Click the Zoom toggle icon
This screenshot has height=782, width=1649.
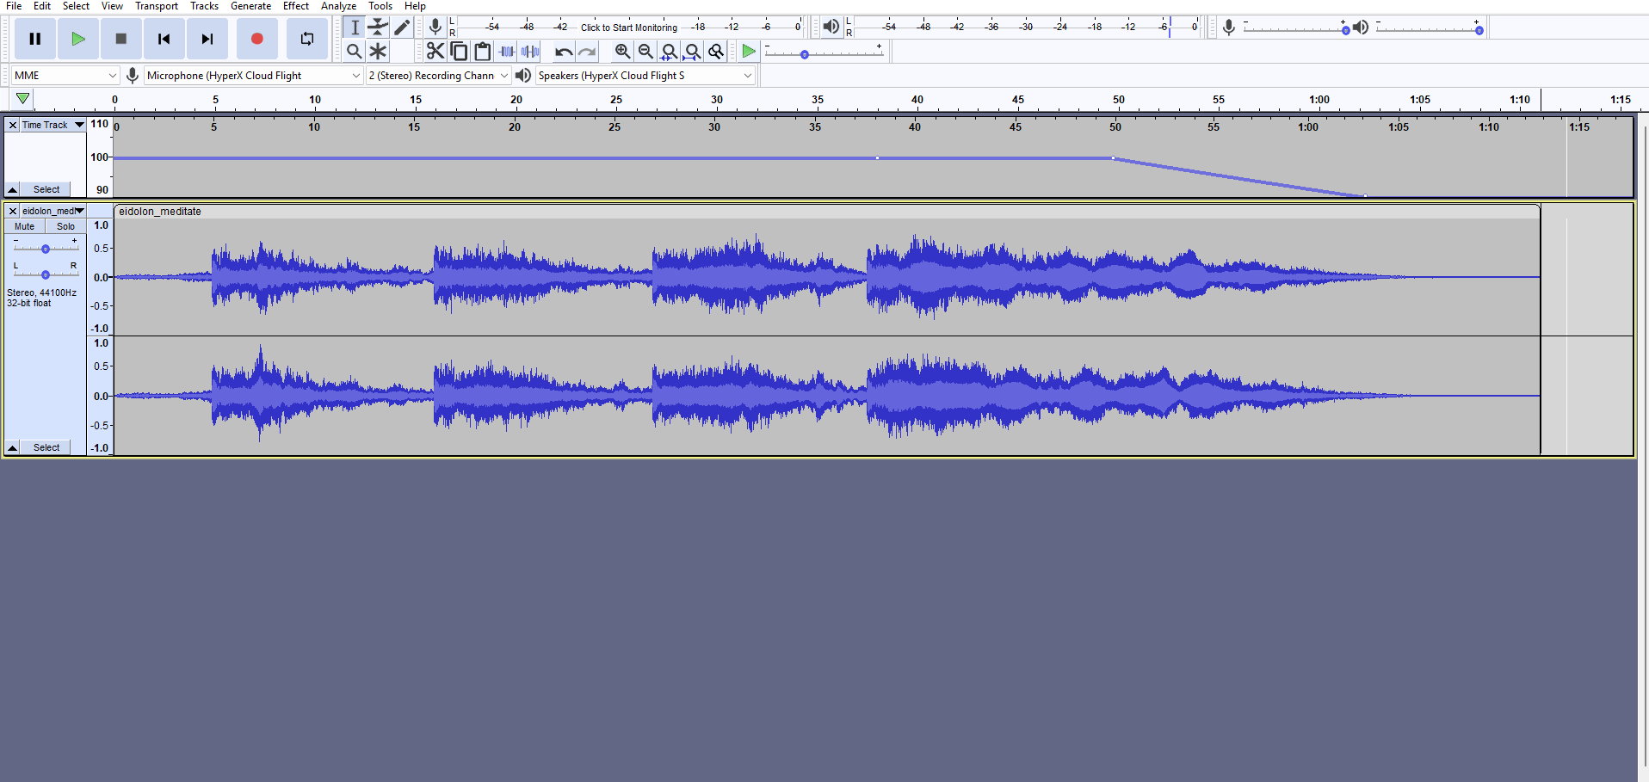(x=715, y=52)
